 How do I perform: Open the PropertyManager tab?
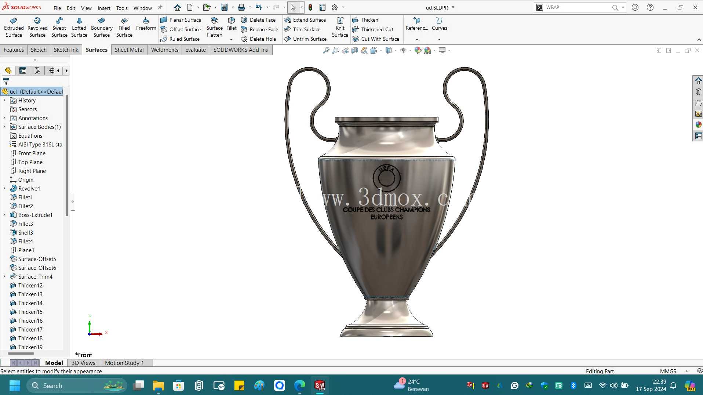(23, 70)
